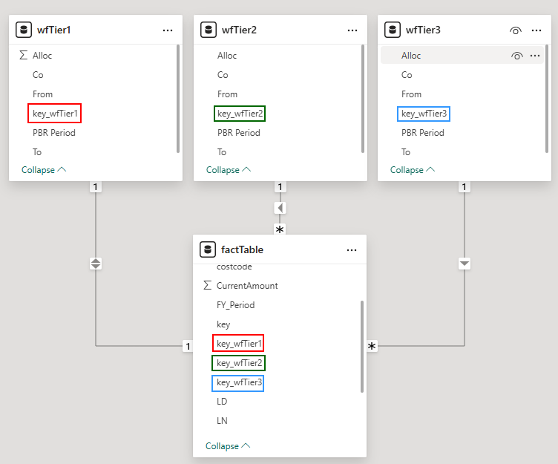Screen dimensions: 558x464
Task: Select key_wfTier2 field in factTable
Action: tap(239, 362)
